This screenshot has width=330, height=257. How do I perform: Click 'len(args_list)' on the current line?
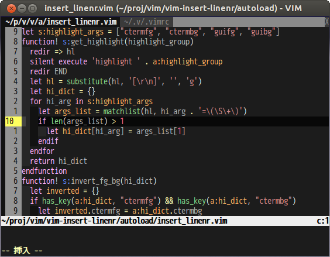pos(79,121)
